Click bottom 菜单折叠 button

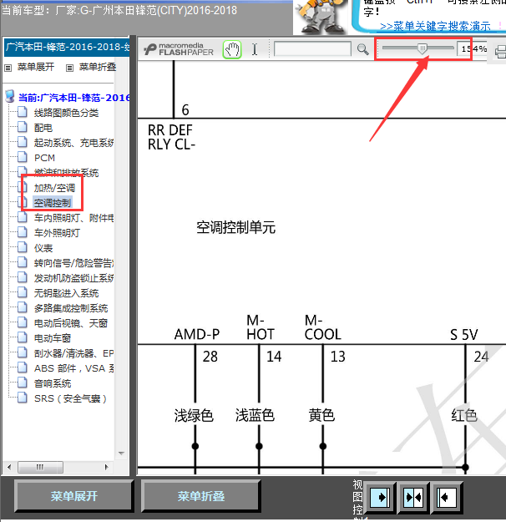click(x=200, y=496)
